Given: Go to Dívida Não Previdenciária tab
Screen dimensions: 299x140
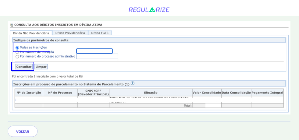Looking at the screenshot, I should (31, 33).
